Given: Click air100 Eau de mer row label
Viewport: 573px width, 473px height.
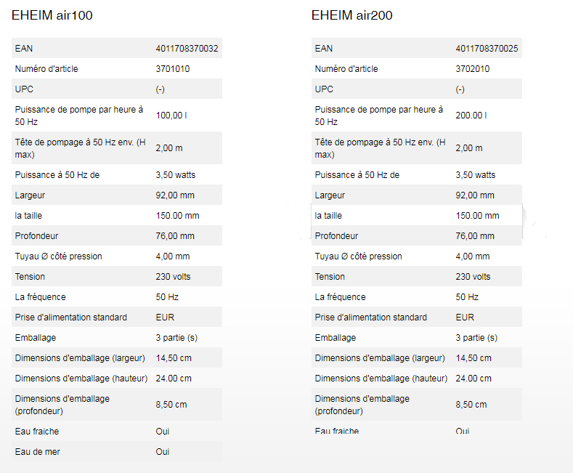Looking at the screenshot, I should click(x=37, y=452).
